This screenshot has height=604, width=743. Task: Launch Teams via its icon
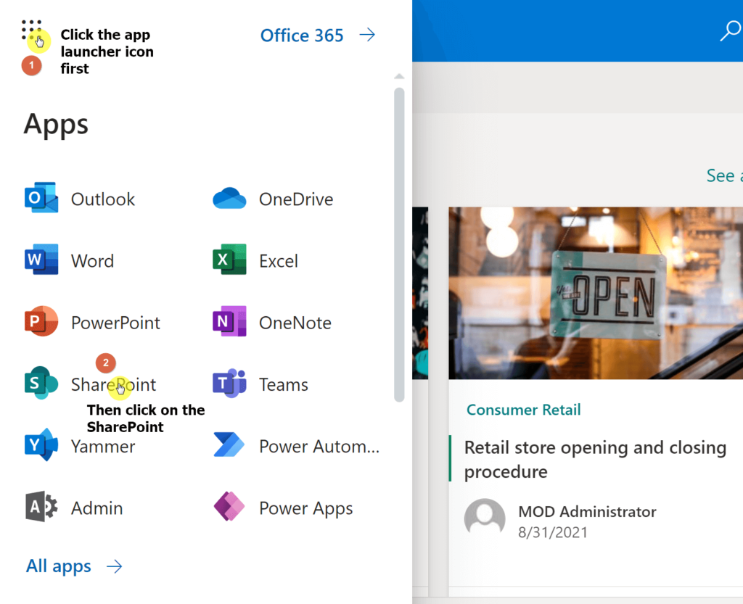pyautogui.click(x=229, y=383)
